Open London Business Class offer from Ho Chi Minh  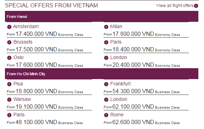[119, 99]
